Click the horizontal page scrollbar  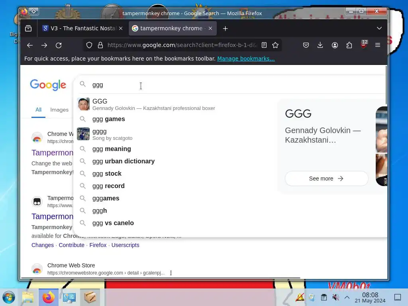tap(160, 278)
